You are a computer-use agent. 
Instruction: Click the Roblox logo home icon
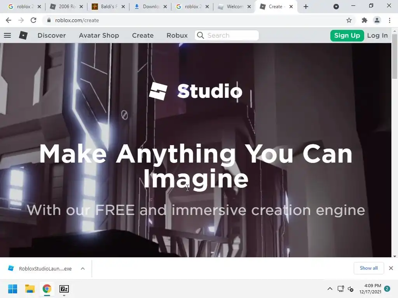pos(23,35)
